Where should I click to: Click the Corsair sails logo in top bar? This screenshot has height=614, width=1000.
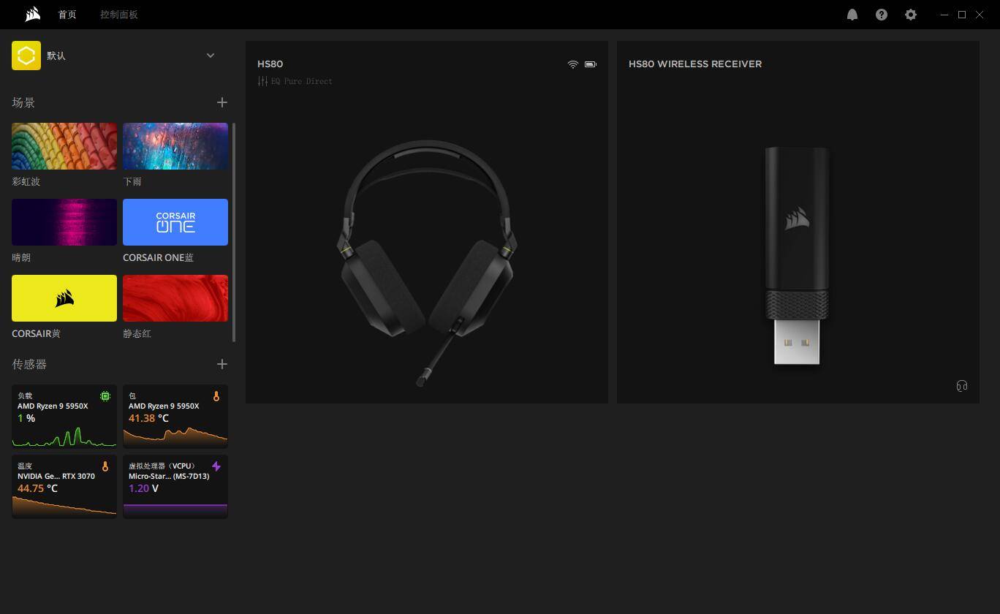point(32,15)
